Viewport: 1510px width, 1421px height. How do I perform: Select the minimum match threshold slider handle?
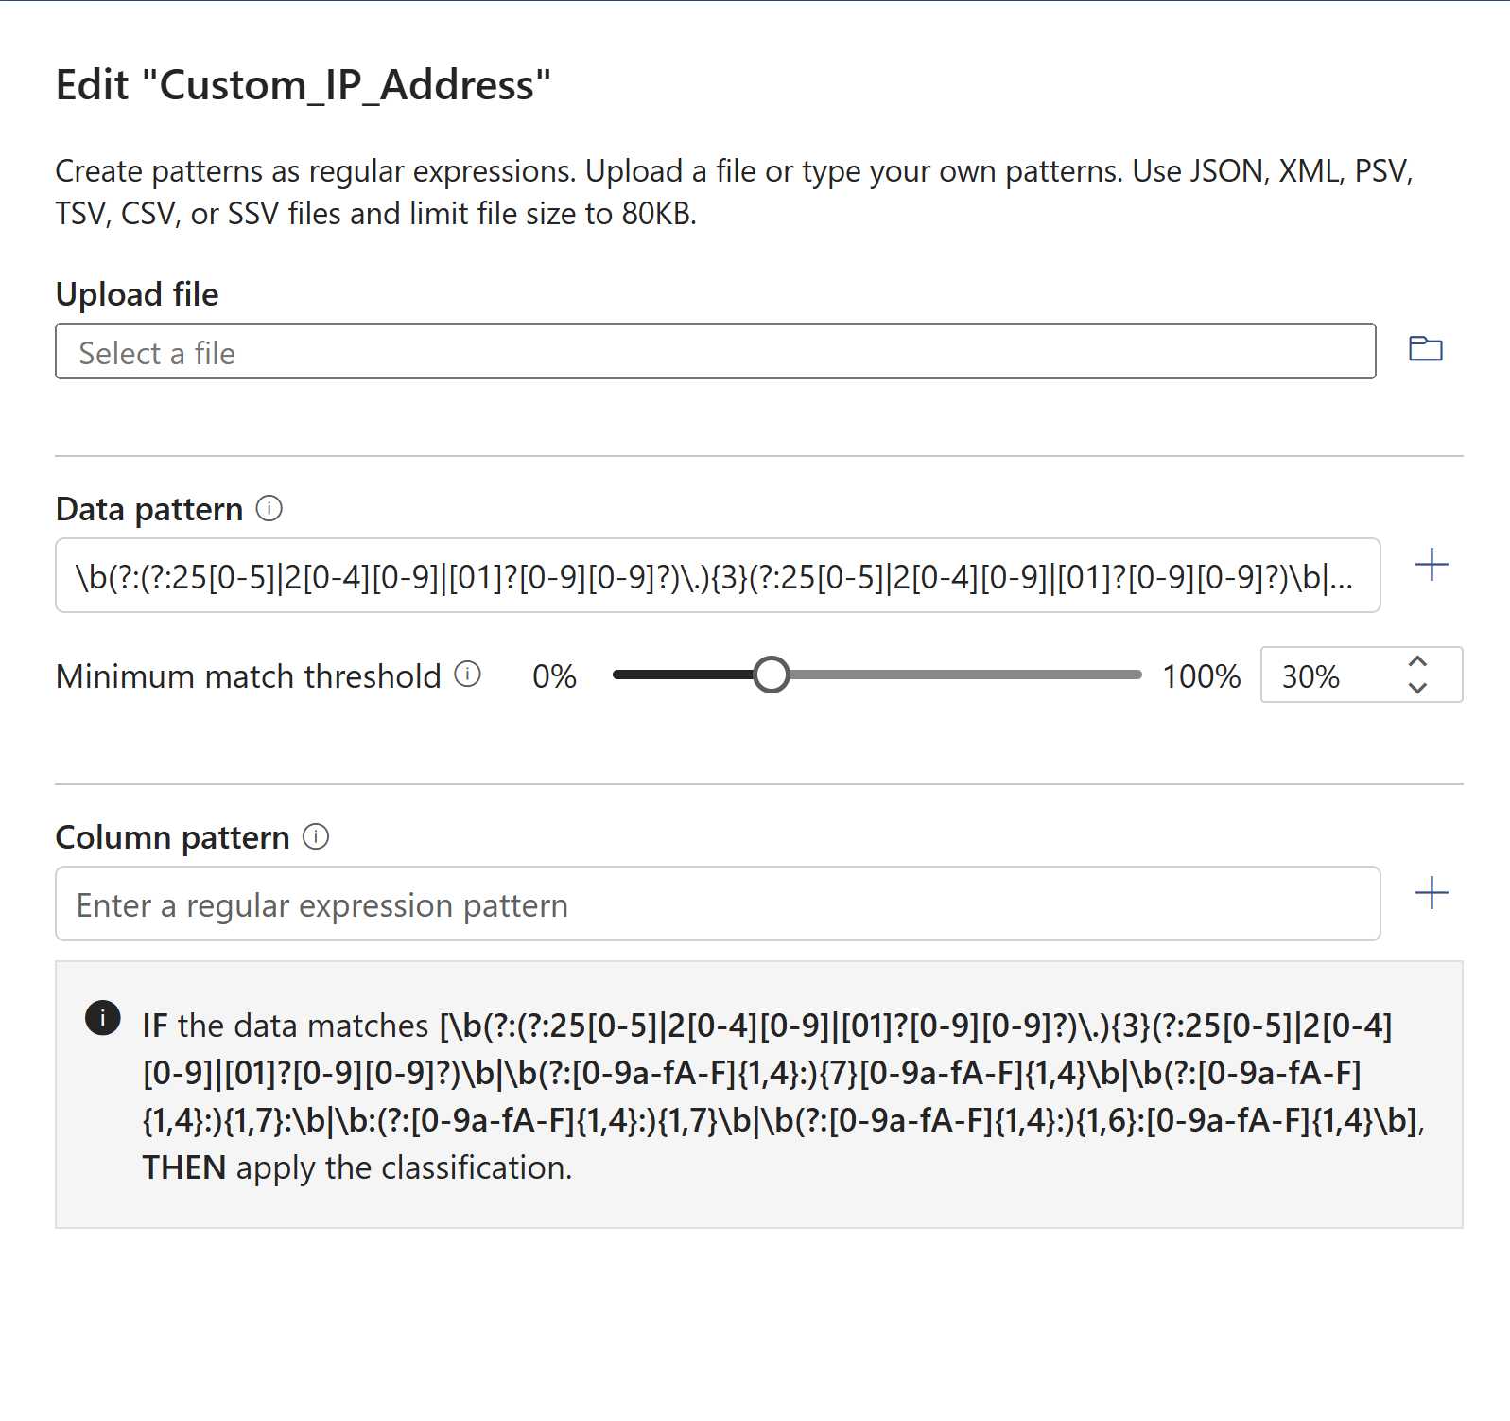(772, 675)
